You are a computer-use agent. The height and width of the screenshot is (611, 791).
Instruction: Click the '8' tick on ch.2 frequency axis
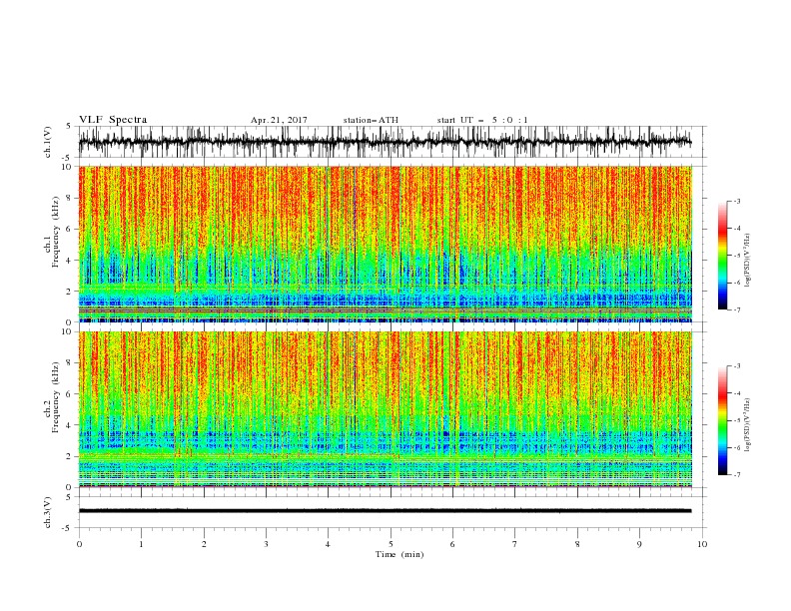coord(69,363)
